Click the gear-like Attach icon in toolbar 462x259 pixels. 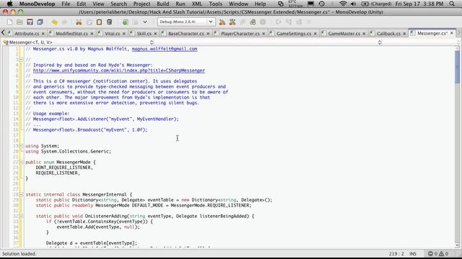click(x=253, y=22)
